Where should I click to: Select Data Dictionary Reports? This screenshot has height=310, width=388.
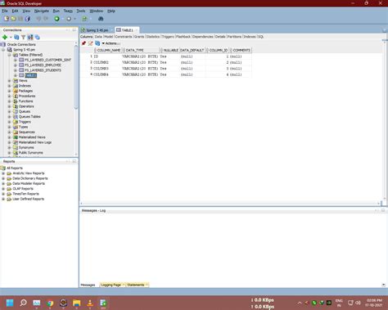pos(30,178)
